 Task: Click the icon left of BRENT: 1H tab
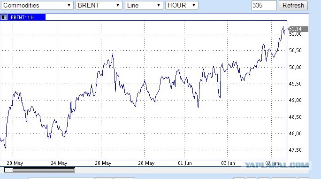(4, 17)
